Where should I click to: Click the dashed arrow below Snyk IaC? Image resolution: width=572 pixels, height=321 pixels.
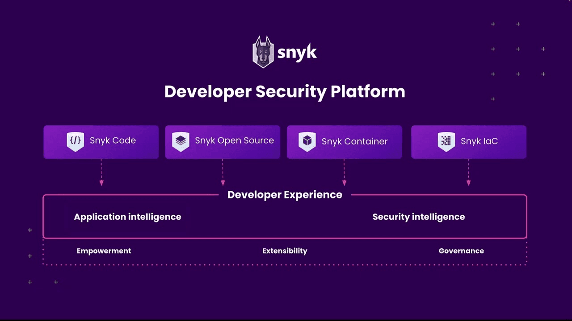(x=468, y=172)
